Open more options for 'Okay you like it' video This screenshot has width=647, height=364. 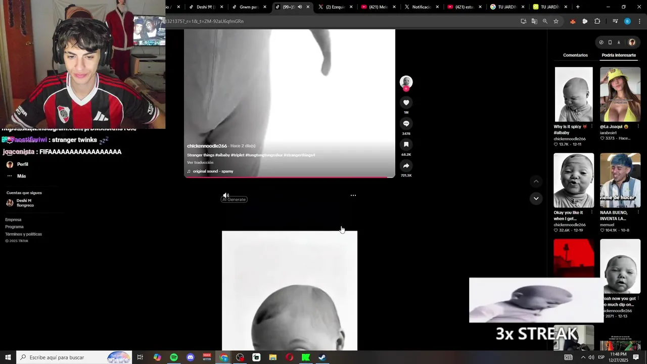click(591, 212)
